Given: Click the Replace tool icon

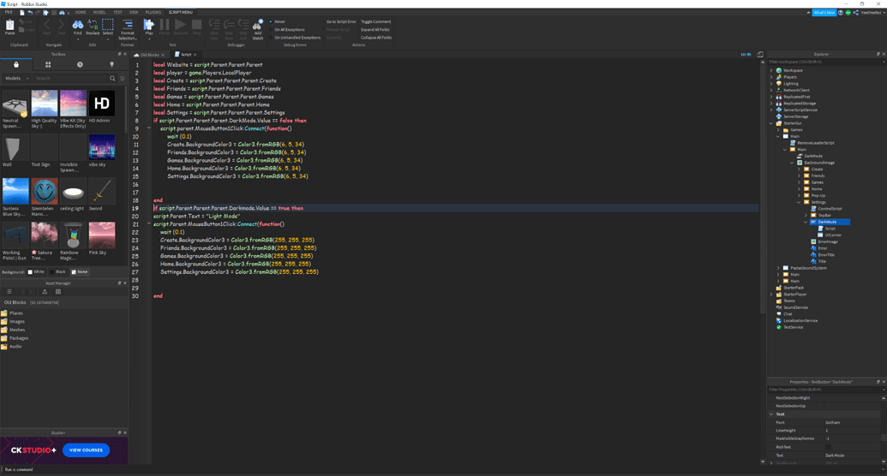Looking at the screenshot, I should [x=93, y=25].
